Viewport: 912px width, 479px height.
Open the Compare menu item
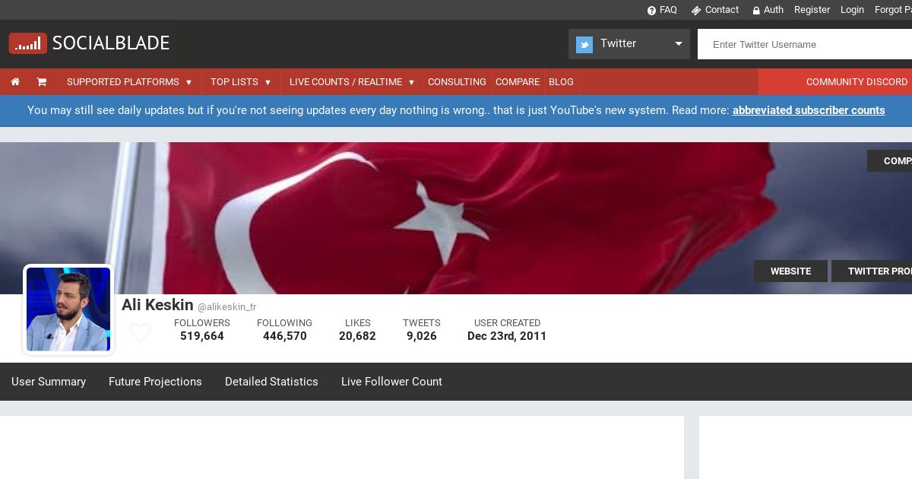point(518,82)
